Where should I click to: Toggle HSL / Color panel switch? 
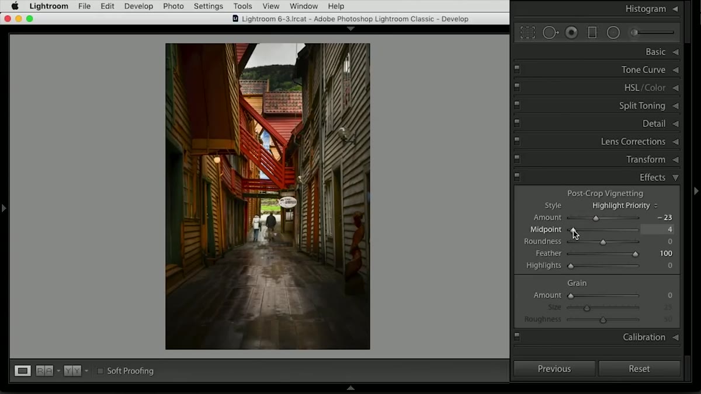[x=517, y=87]
